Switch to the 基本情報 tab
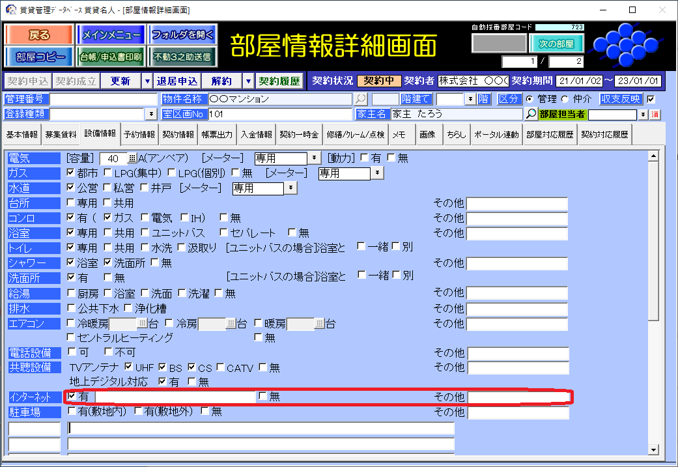 tap(22, 135)
